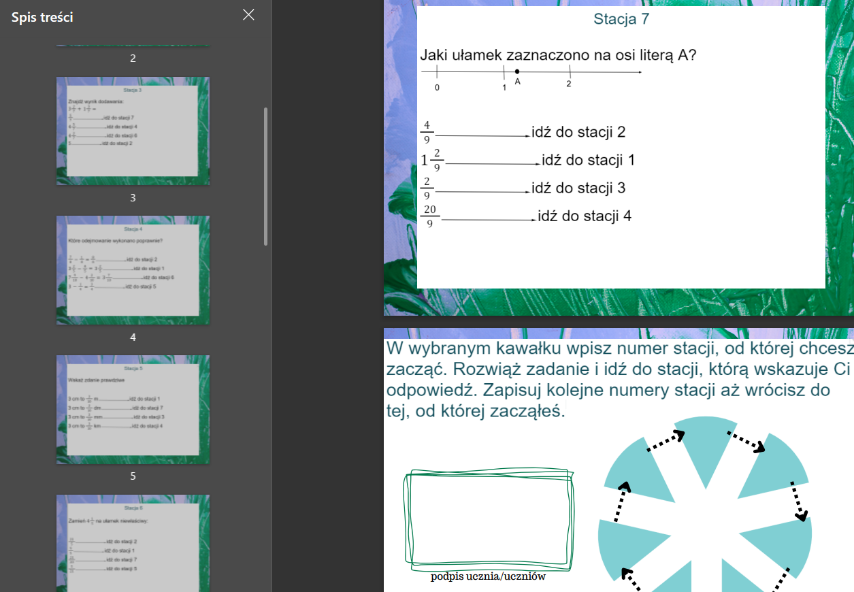Click page number 5 label in sidebar

coord(133,476)
